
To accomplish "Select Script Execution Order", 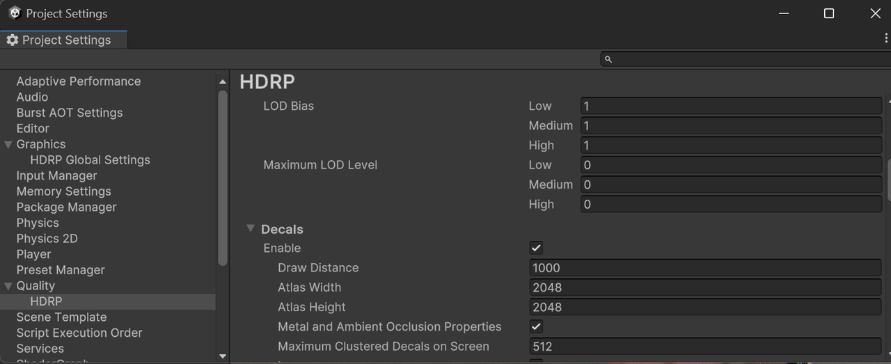I will point(79,333).
